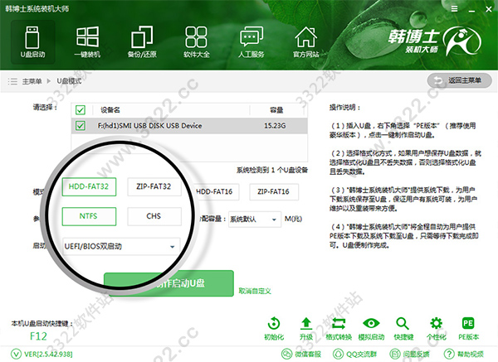498x362 pixels.
Task: Click the 升级 upgrade icon
Action: point(306,328)
